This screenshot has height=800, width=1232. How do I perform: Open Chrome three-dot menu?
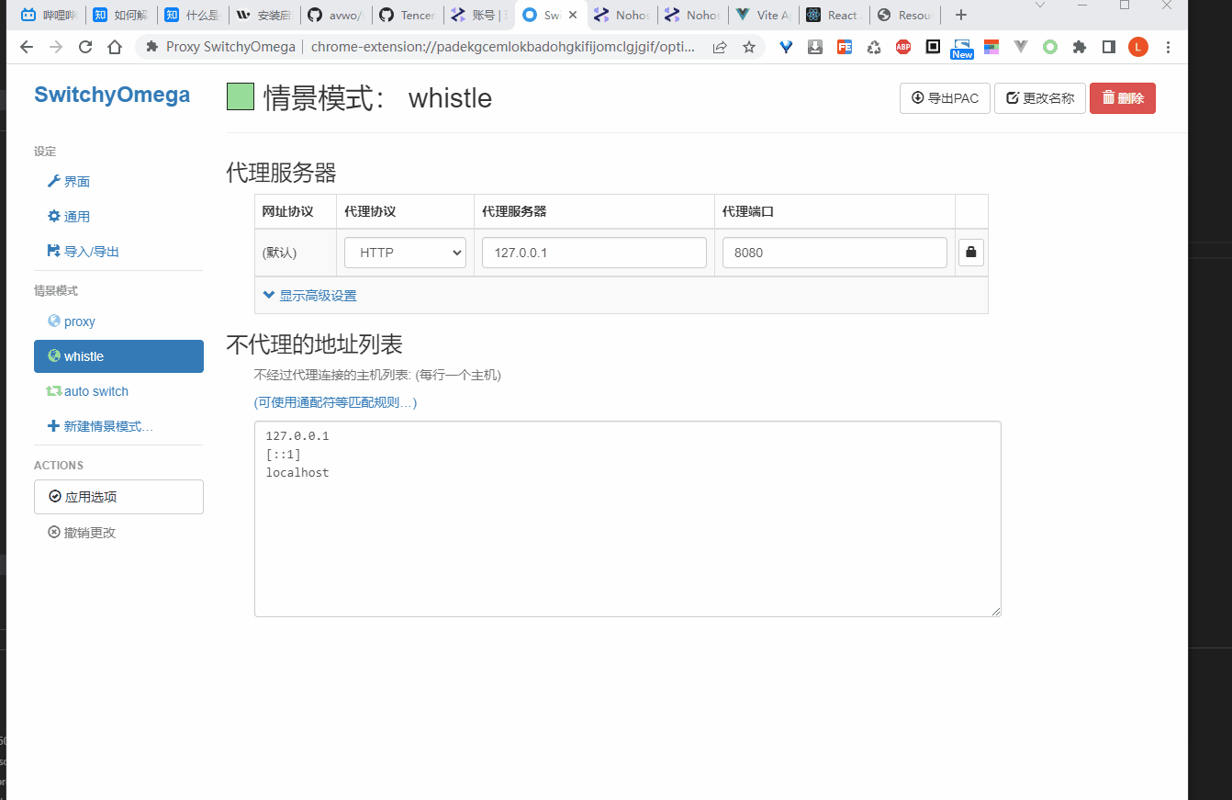coord(1168,47)
